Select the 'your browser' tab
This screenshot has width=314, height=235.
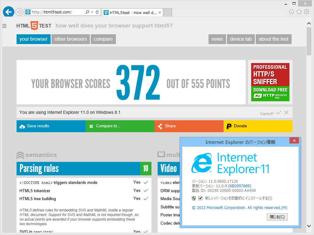pos(33,39)
